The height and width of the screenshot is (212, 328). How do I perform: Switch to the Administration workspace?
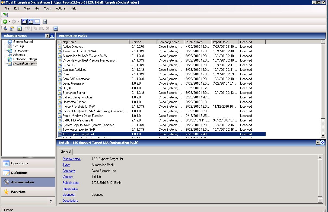28,182
